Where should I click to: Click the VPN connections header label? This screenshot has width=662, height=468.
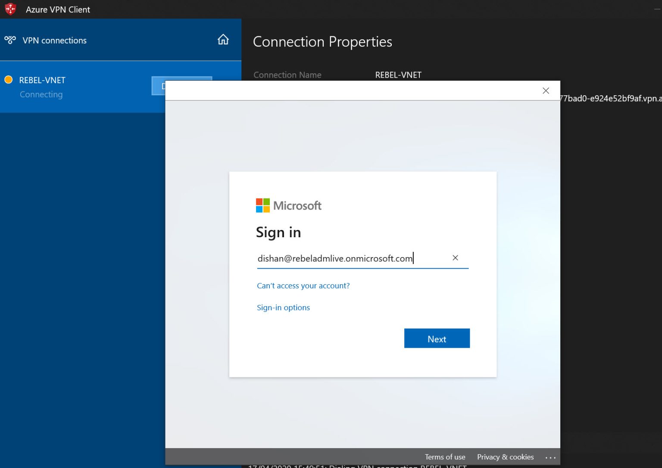(x=54, y=40)
